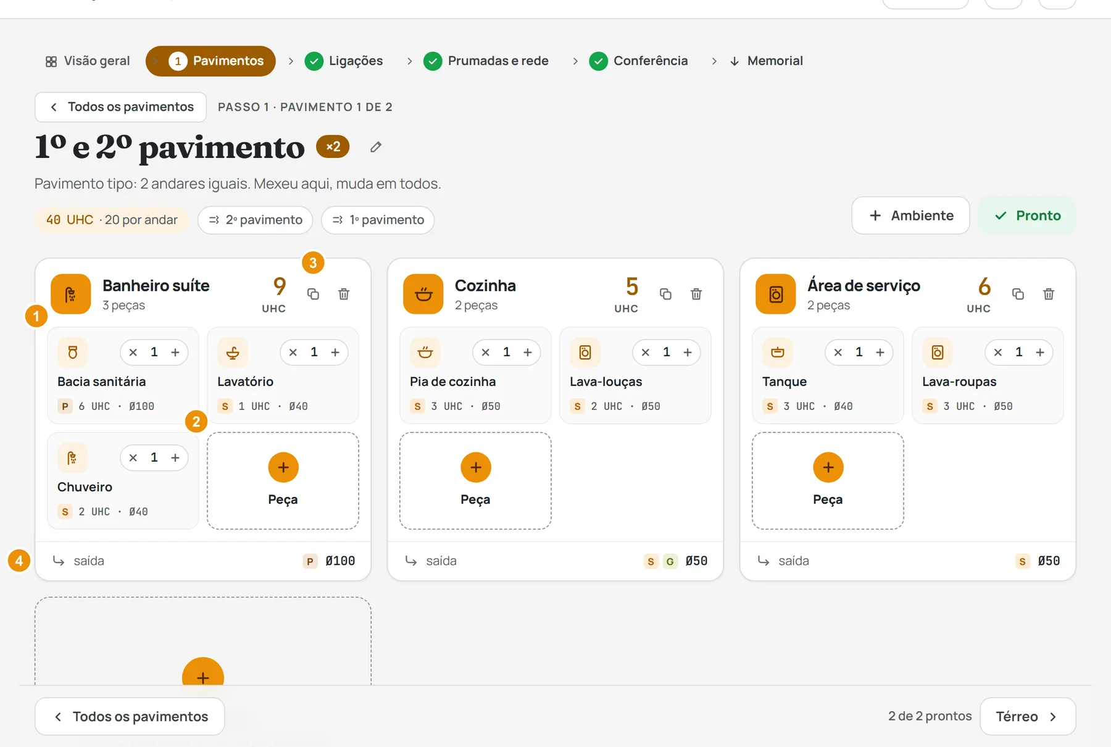The image size is (1111, 747).
Task: Increase the Lavatório quantity
Action: [335, 353]
